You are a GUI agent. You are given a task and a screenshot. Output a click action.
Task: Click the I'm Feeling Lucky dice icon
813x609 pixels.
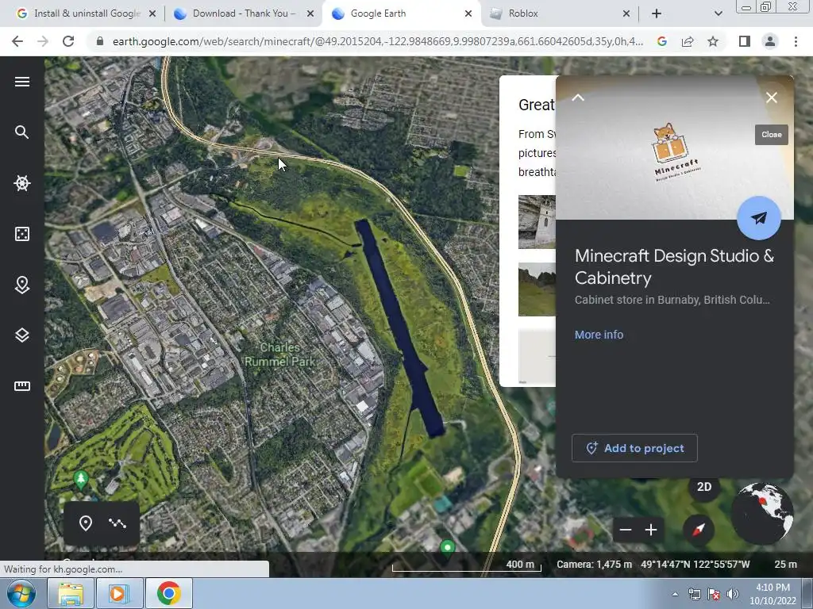(21, 234)
